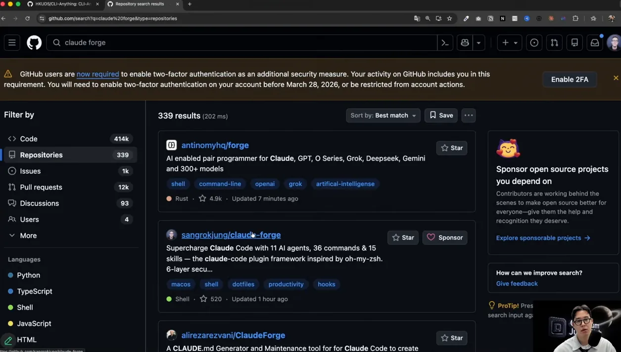Filter results by Discussions
Screen dimensions: 621x352
(70, 203)
